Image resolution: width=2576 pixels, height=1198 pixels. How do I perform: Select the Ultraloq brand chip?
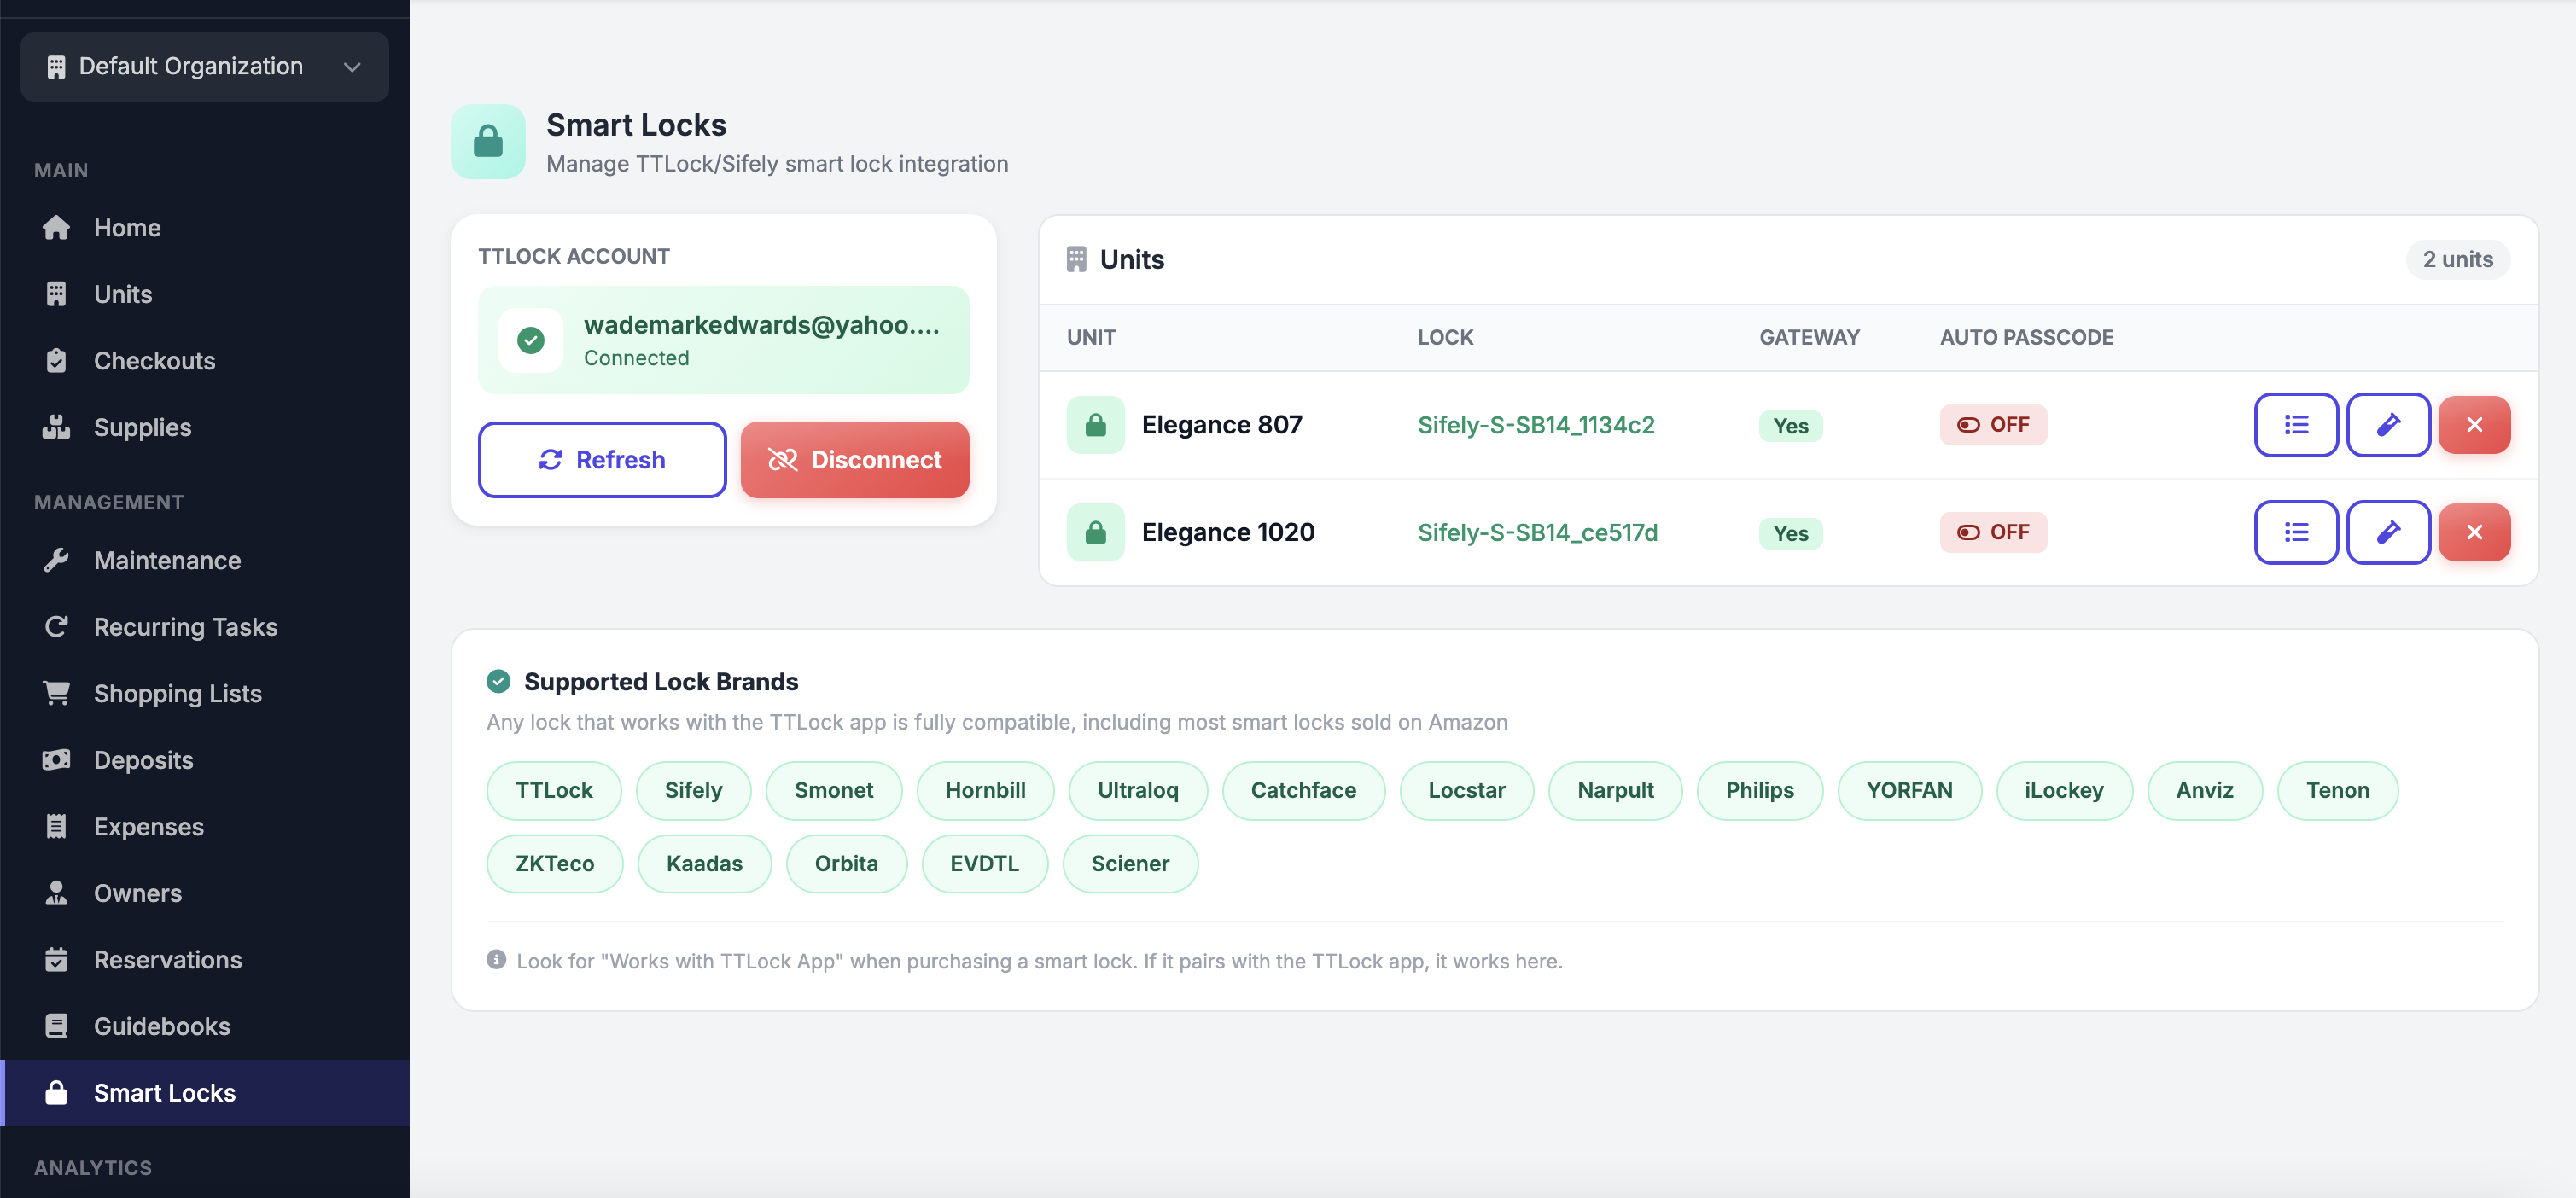tap(1137, 790)
